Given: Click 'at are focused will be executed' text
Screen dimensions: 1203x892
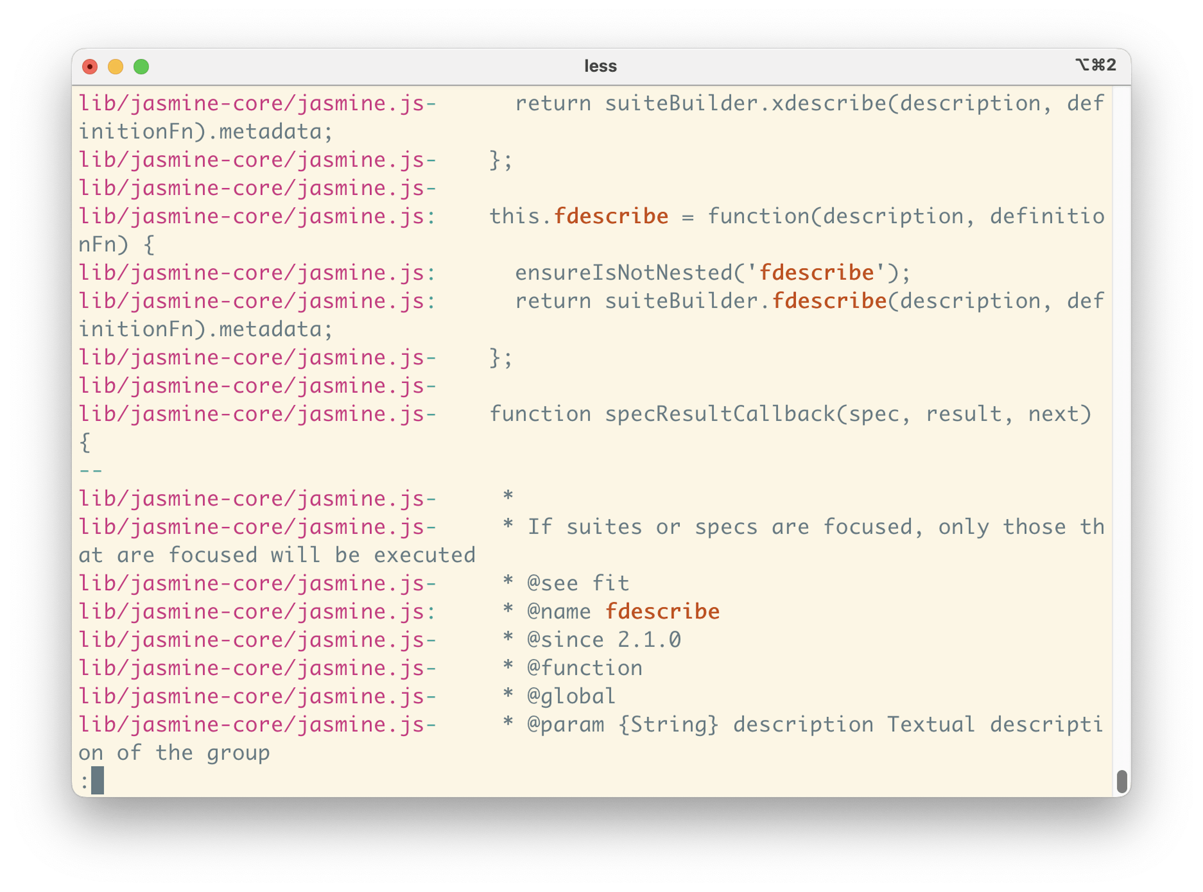Looking at the screenshot, I should click(277, 555).
